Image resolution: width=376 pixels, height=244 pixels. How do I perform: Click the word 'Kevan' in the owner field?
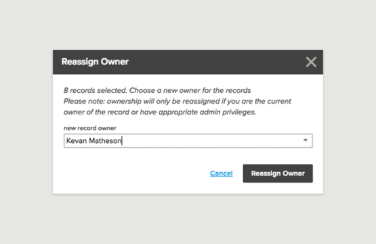pyautogui.click(x=77, y=140)
